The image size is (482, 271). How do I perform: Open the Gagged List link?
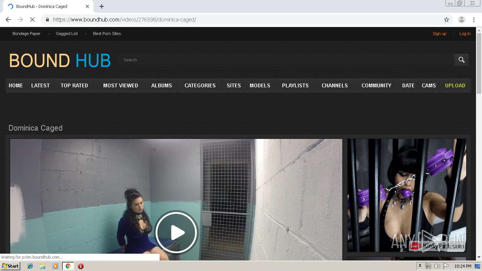click(67, 33)
